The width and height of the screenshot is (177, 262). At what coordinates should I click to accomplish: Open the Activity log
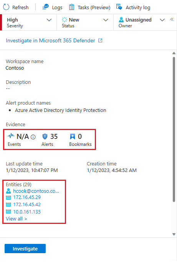(x=133, y=7)
